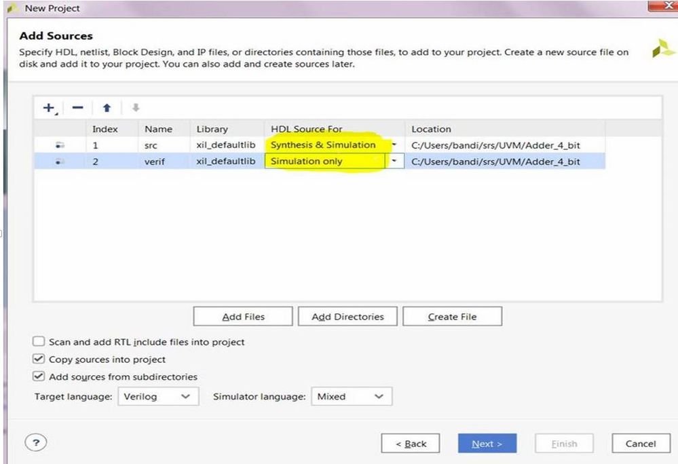This screenshot has height=464, width=678.
Task: Uncheck copy sources into project
Action: click(38, 360)
